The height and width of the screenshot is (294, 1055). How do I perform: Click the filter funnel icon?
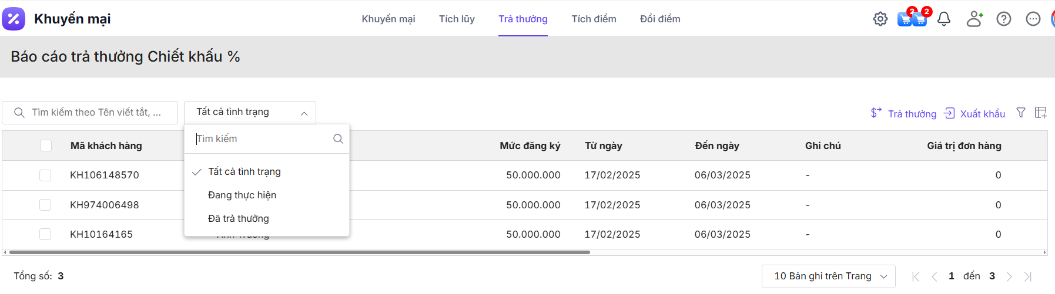(1021, 113)
